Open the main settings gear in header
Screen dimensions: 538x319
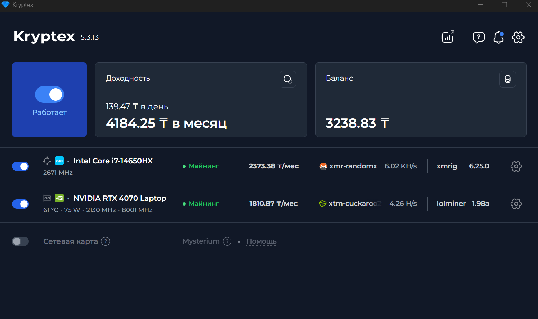point(518,37)
